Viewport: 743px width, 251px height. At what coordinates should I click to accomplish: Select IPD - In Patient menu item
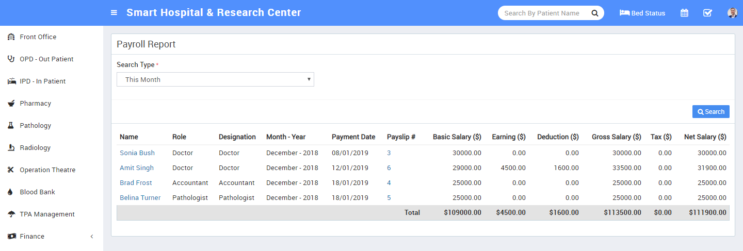[x=42, y=81]
